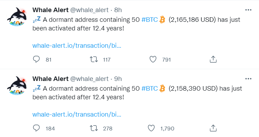This screenshot has width=259, height=137.
Task: Retweet the 8h dormant address tweet
Action: (x=94, y=59)
